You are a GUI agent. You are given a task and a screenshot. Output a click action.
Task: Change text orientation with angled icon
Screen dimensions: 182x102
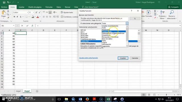(54, 12)
